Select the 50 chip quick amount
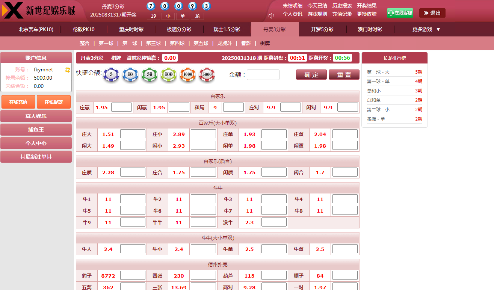Image resolution: width=494 pixels, height=290 pixels. coord(150,74)
